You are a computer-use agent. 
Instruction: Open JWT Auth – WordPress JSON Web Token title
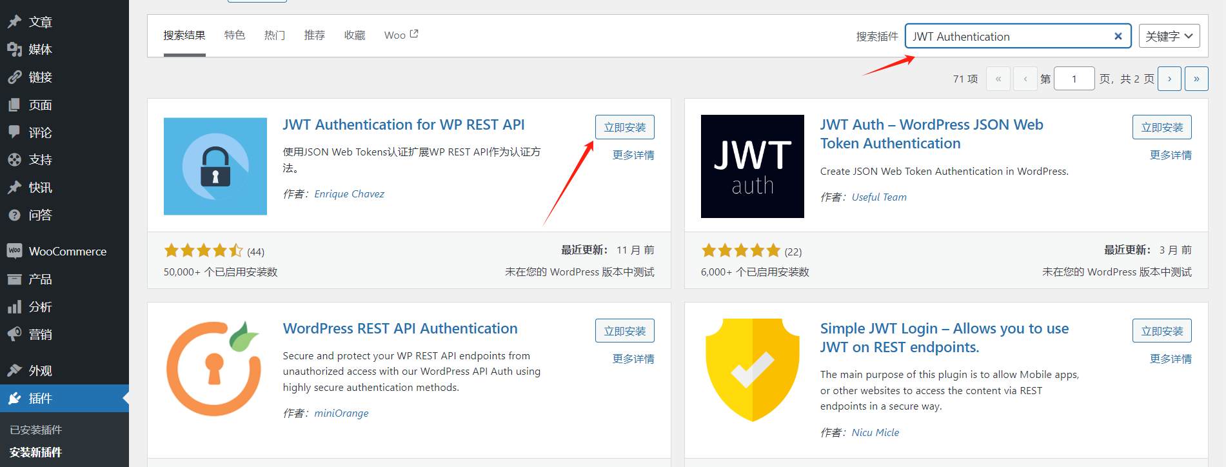click(932, 134)
